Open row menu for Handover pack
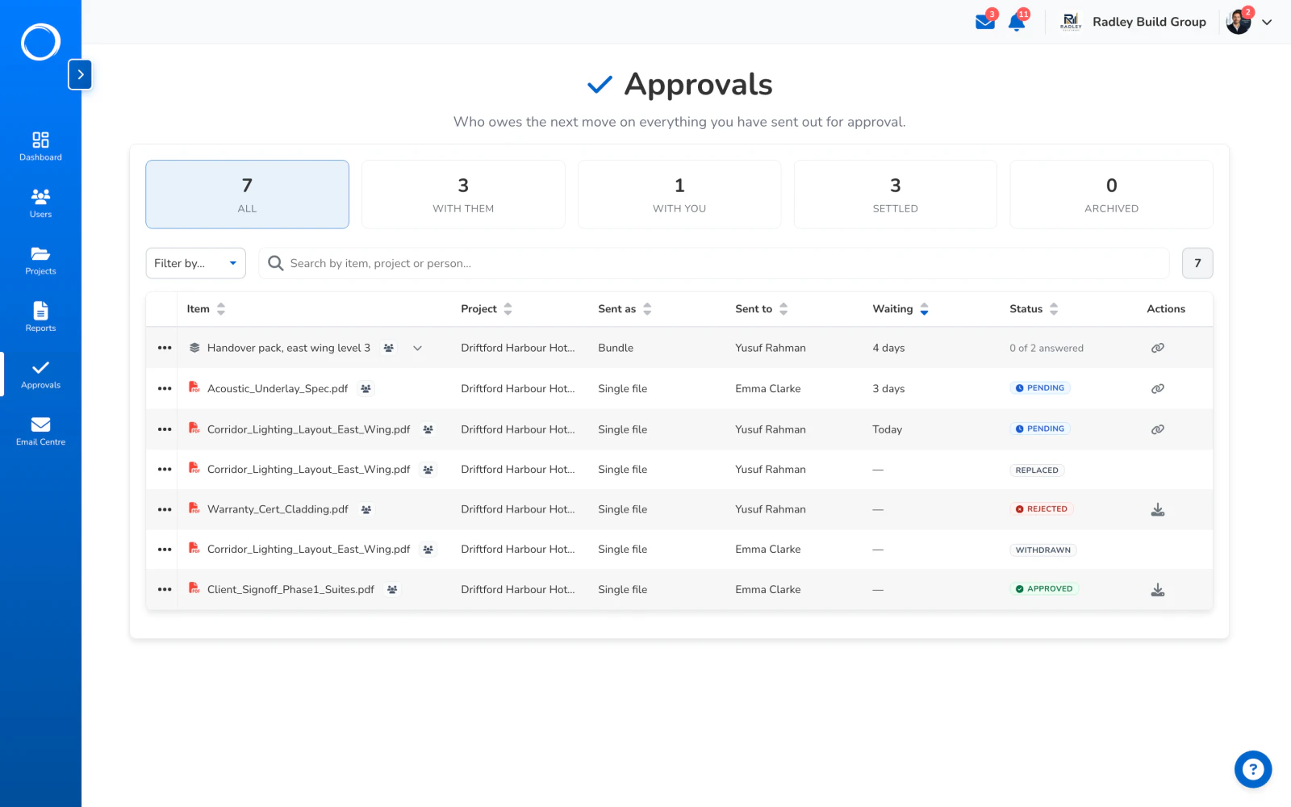The image size is (1291, 807). coord(165,348)
